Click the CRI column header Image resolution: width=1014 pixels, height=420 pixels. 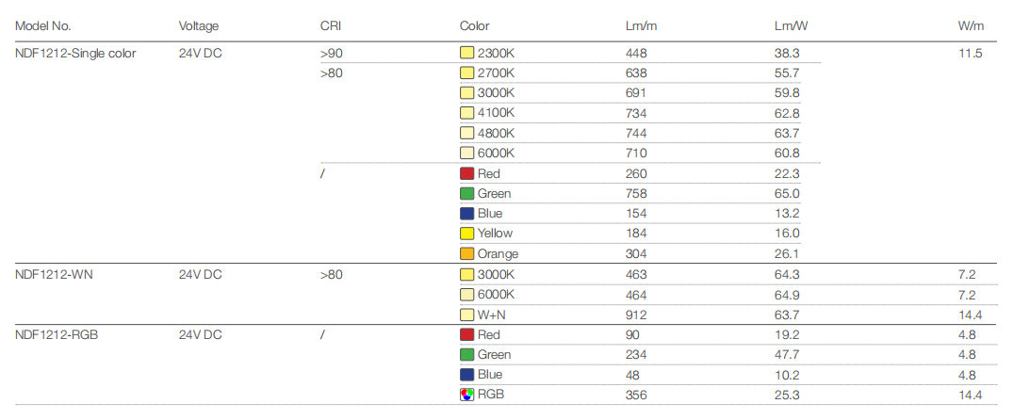330,25
